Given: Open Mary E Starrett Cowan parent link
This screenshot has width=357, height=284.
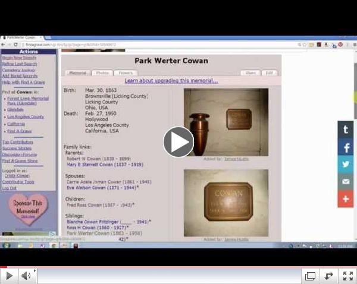Looking at the screenshot, I should pyautogui.click(x=105, y=165).
